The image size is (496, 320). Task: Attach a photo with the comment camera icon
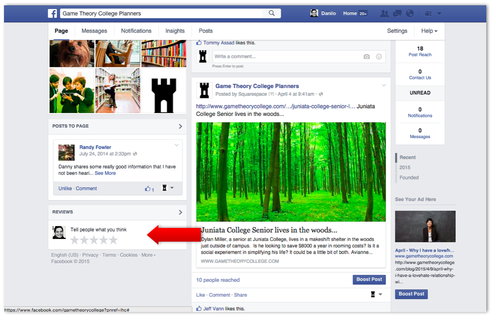coord(367,57)
